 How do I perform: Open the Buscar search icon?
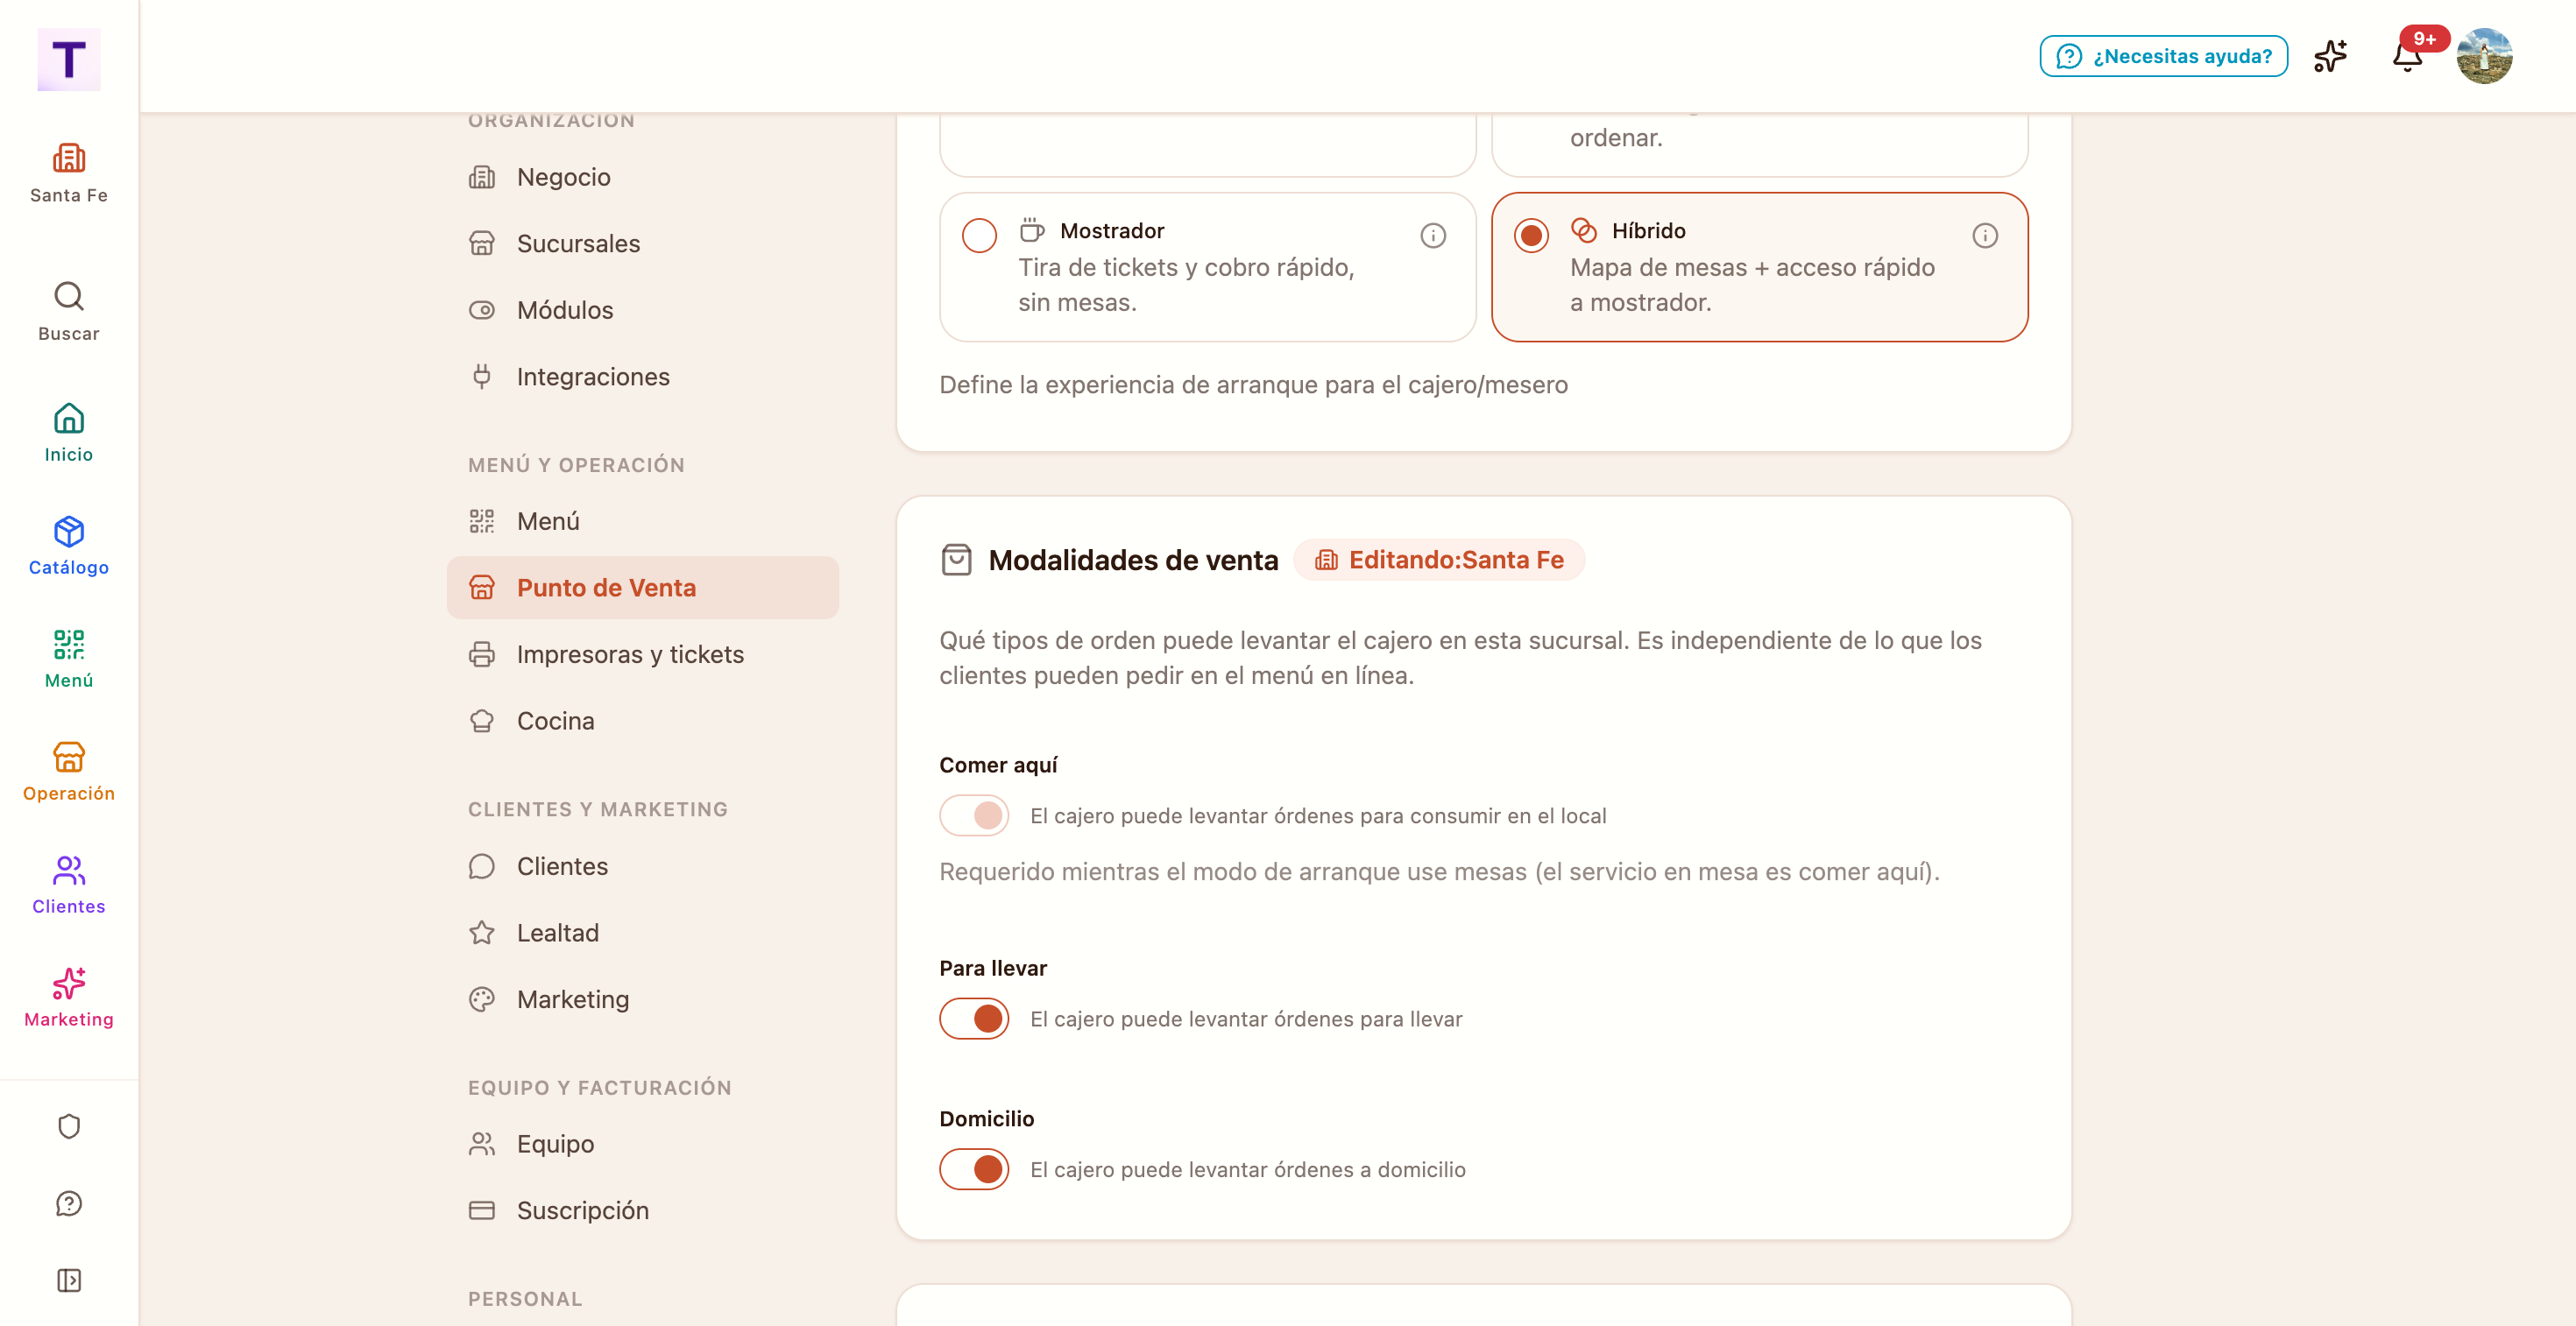click(69, 311)
